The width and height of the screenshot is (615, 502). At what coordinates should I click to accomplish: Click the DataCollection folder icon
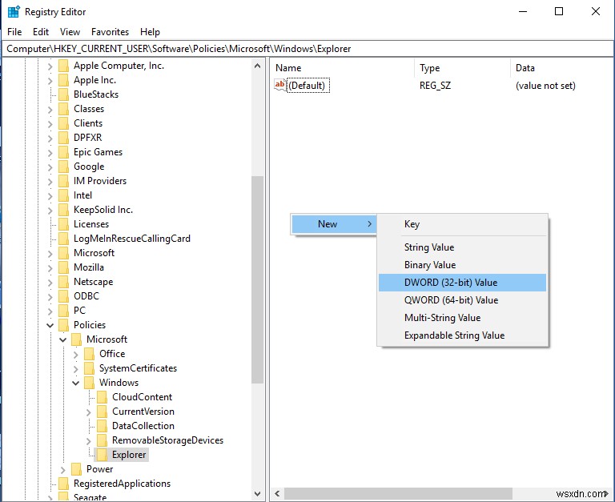pyautogui.click(x=102, y=426)
